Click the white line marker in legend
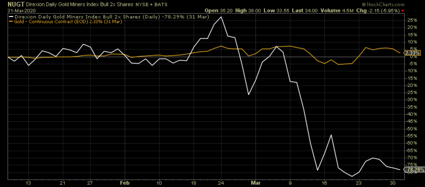Screen dimensions: 425x187 [11, 17]
